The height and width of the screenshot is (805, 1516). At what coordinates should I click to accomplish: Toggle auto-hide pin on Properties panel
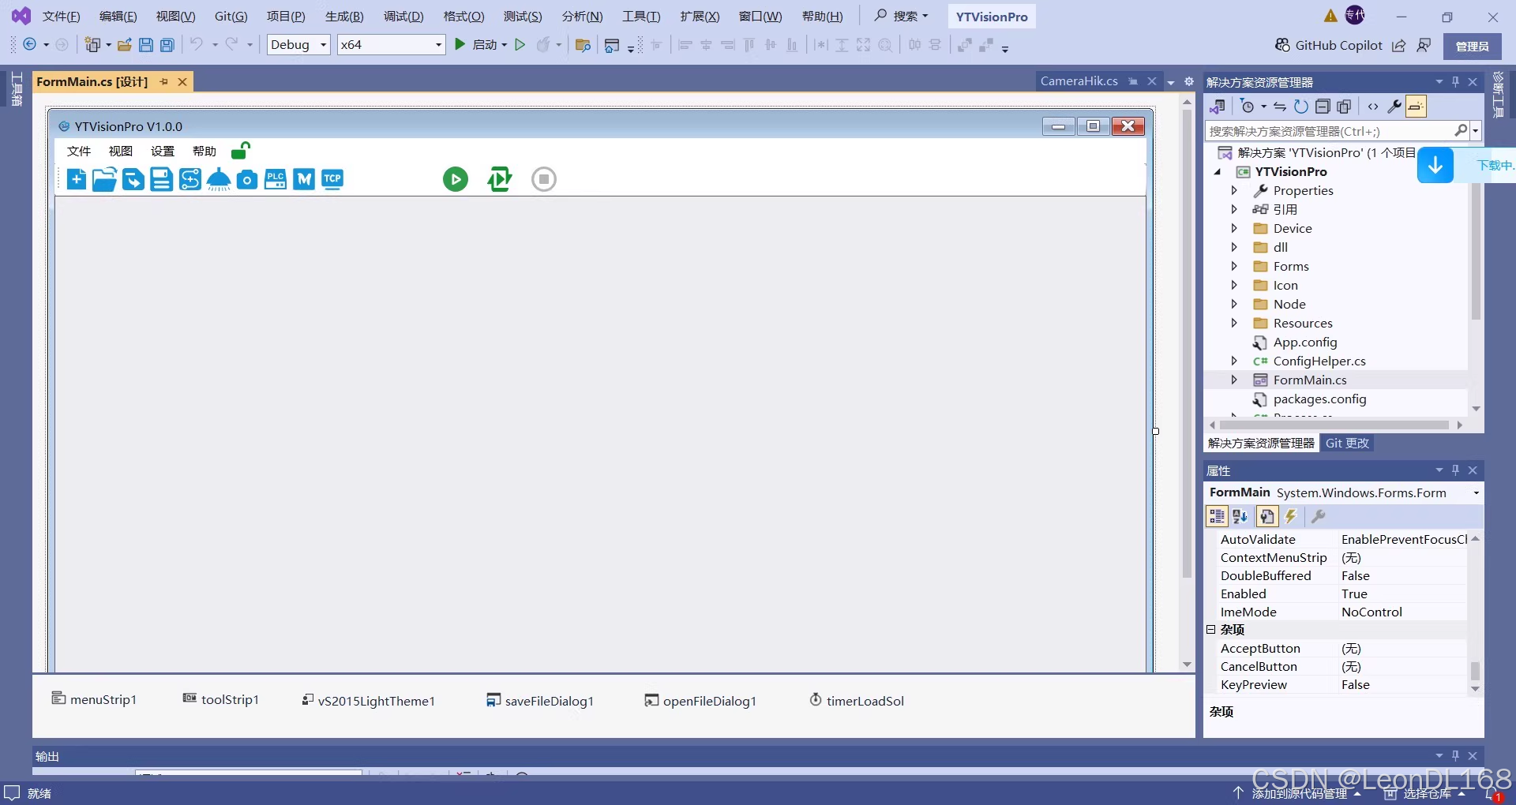1455,470
